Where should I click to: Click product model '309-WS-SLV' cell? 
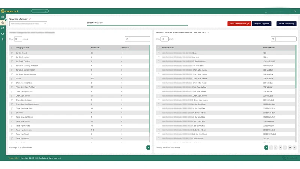[x=267, y=91]
